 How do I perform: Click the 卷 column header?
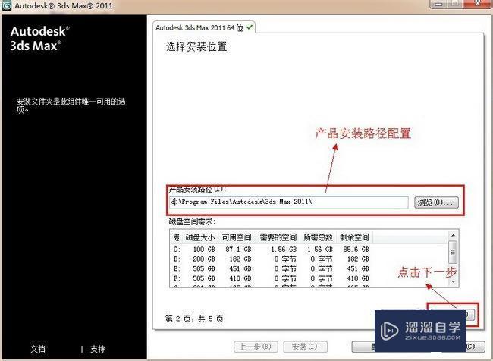[177, 237]
